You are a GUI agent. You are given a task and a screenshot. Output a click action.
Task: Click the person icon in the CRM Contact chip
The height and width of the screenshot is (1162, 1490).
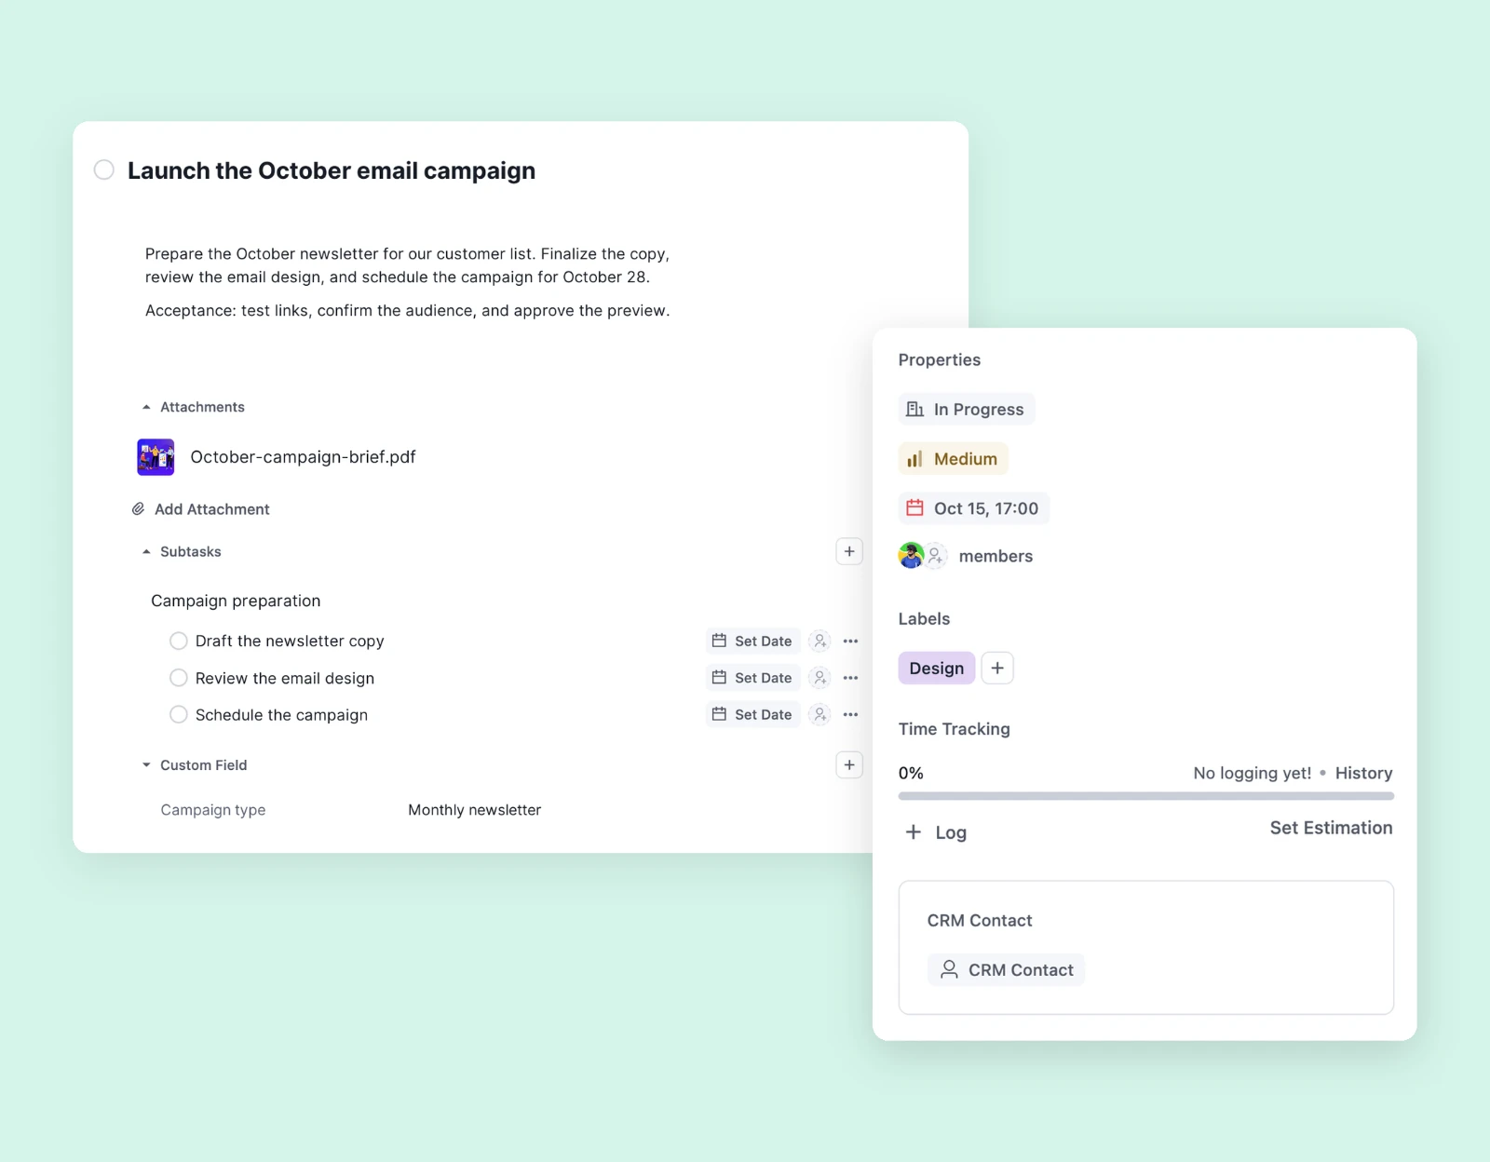tap(949, 969)
